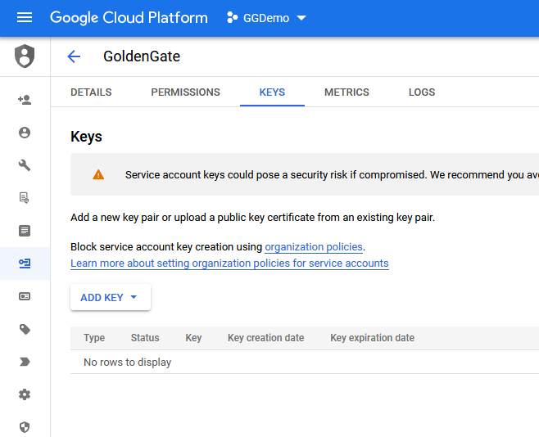Open the hamburger navigation menu
This screenshot has height=437, width=539.
pos(25,18)
